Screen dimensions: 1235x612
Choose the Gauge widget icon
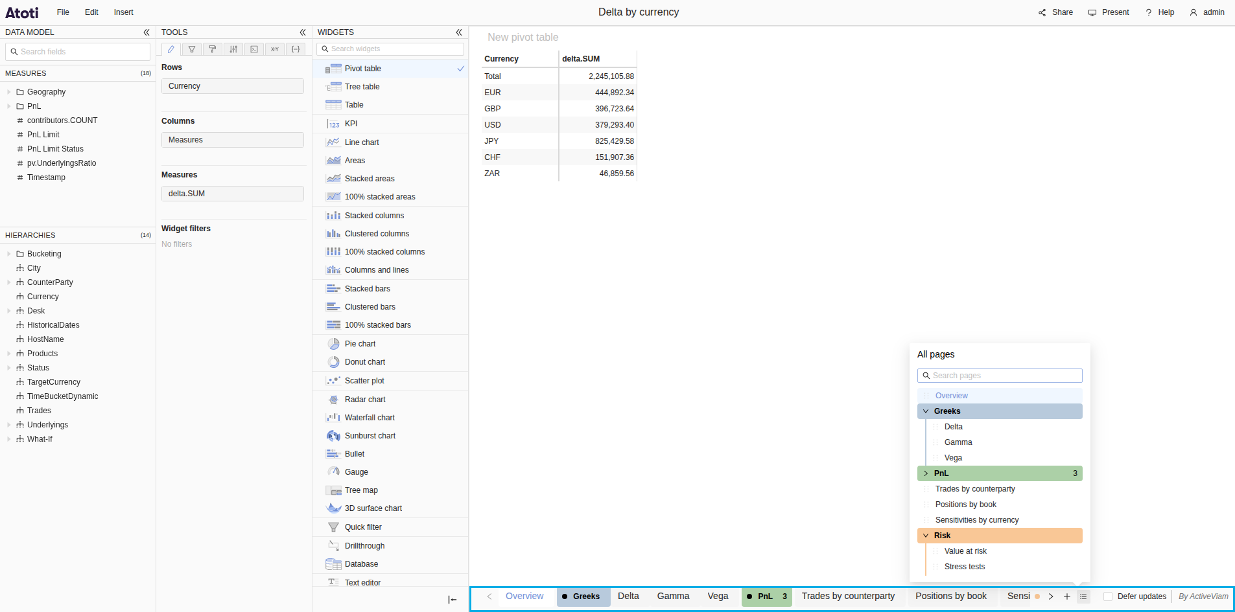(x=333, y=472)
